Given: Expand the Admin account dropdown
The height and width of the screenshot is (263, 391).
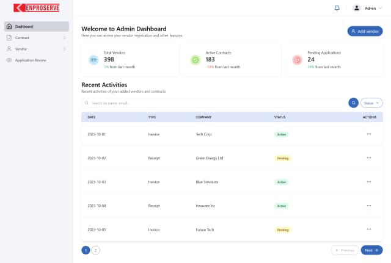Looking at the screenshot, I should click(380, 9).
